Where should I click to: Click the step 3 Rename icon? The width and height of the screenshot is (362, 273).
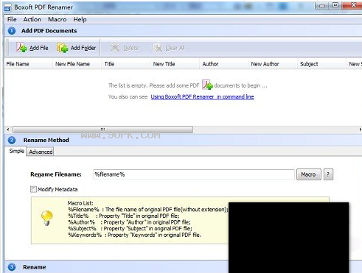point(12,267)
